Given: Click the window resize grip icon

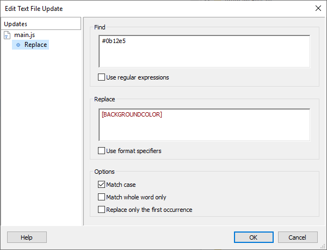Looking at the screenshot, I should tap(323, 246).
